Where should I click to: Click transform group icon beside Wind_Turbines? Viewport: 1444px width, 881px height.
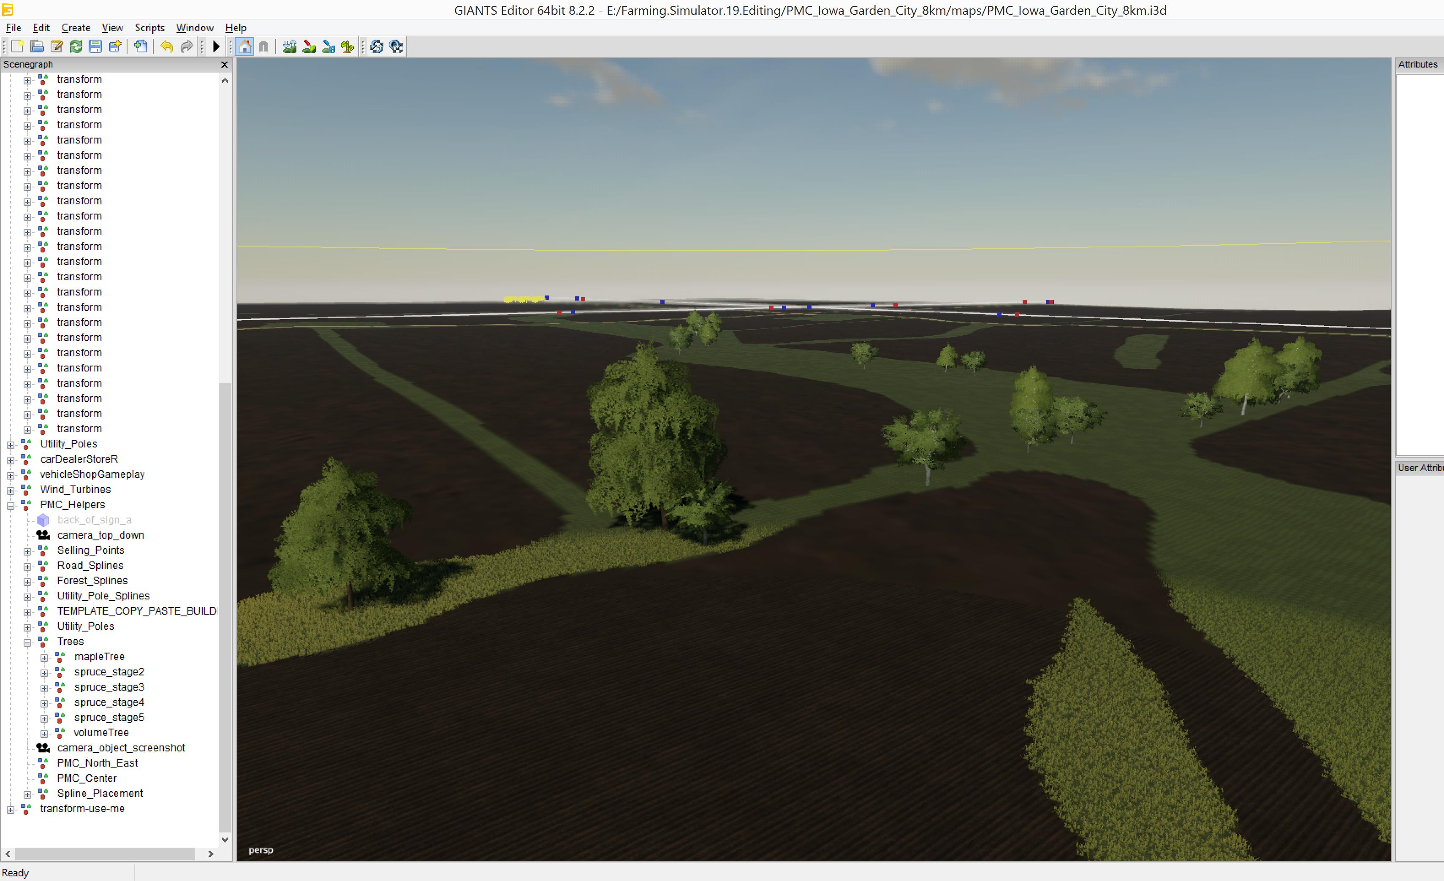[26, 490]
